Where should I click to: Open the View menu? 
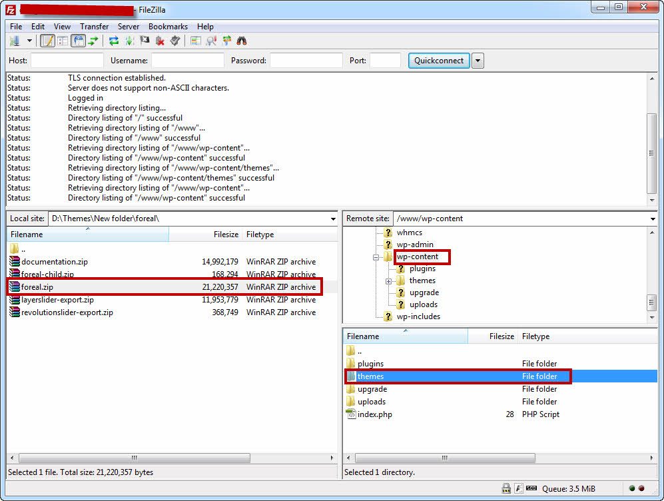coord(62,26)
